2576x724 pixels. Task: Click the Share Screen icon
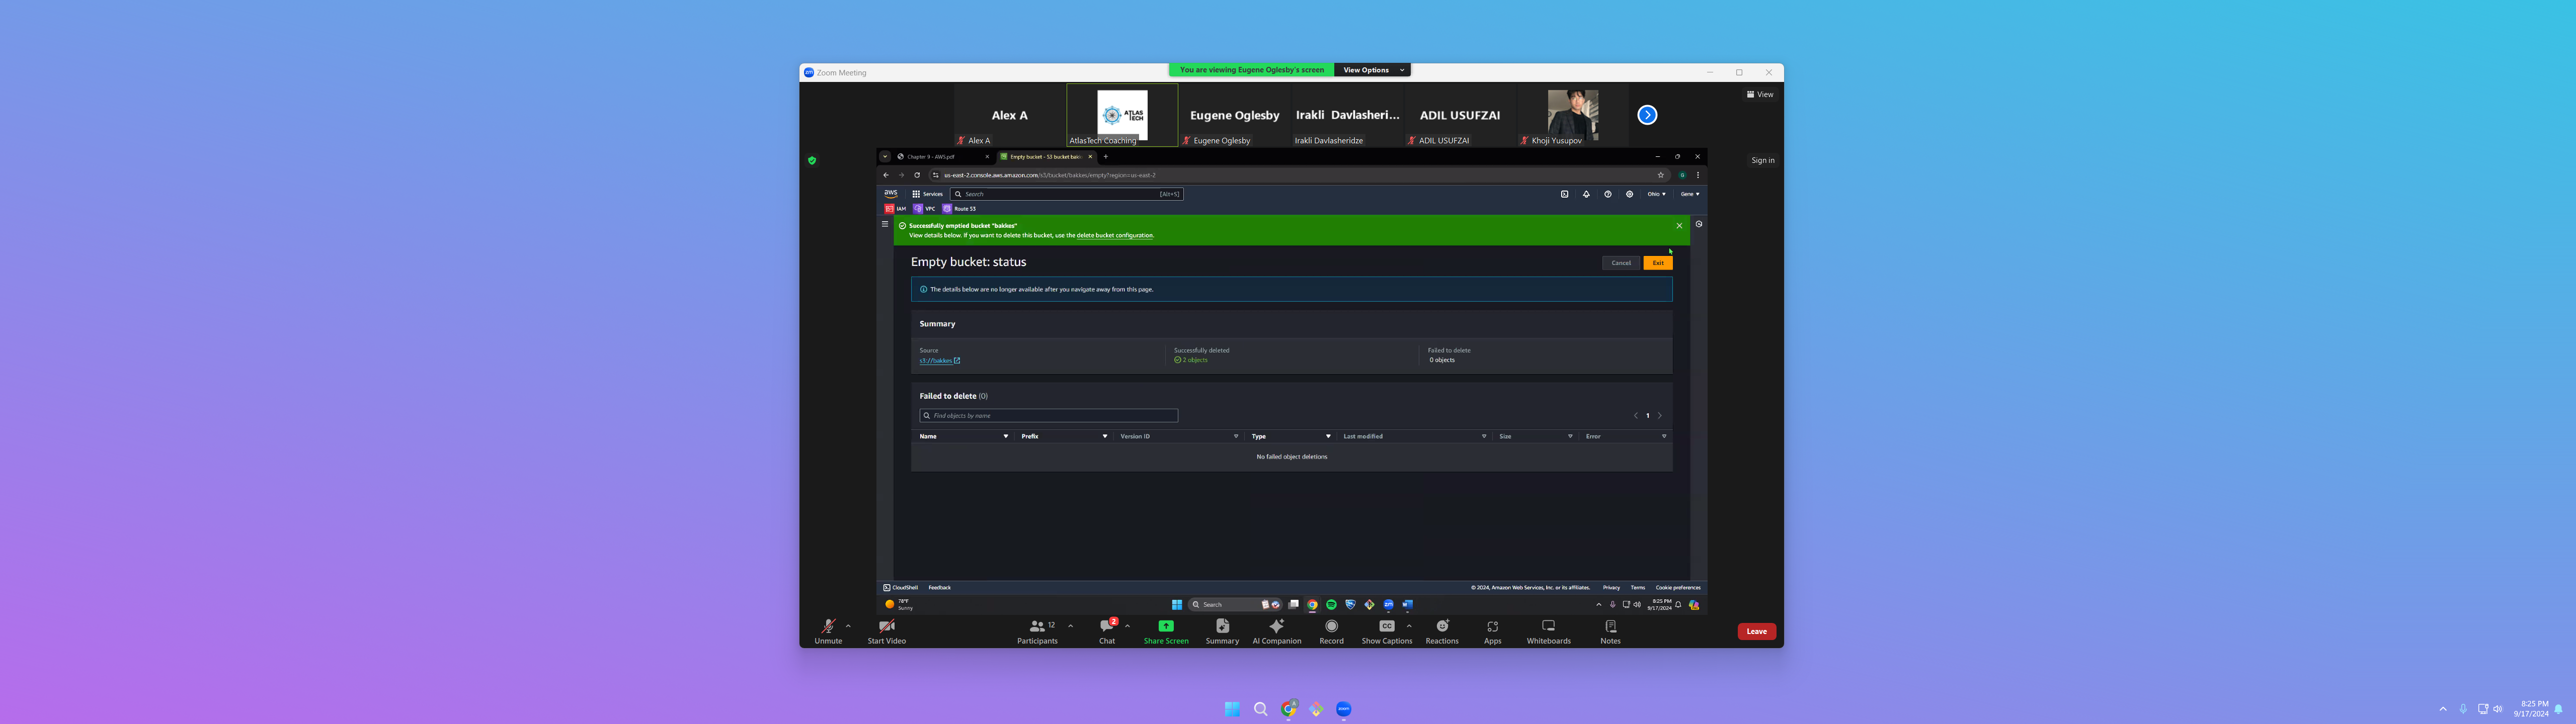[1166, 626]
